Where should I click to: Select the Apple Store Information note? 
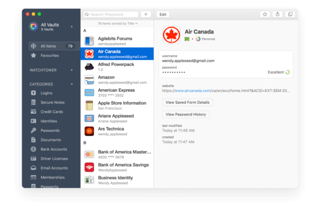117,105
